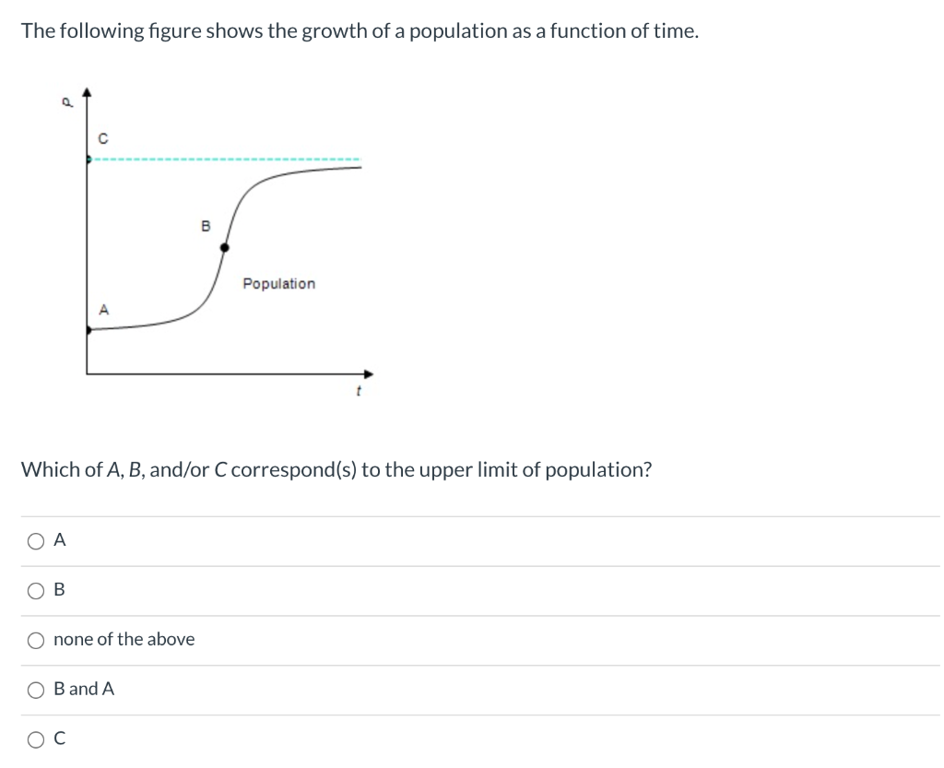Click point A on the population curve
The width and height of the screenshot is (944, 768).
click(x=89, y=329)
